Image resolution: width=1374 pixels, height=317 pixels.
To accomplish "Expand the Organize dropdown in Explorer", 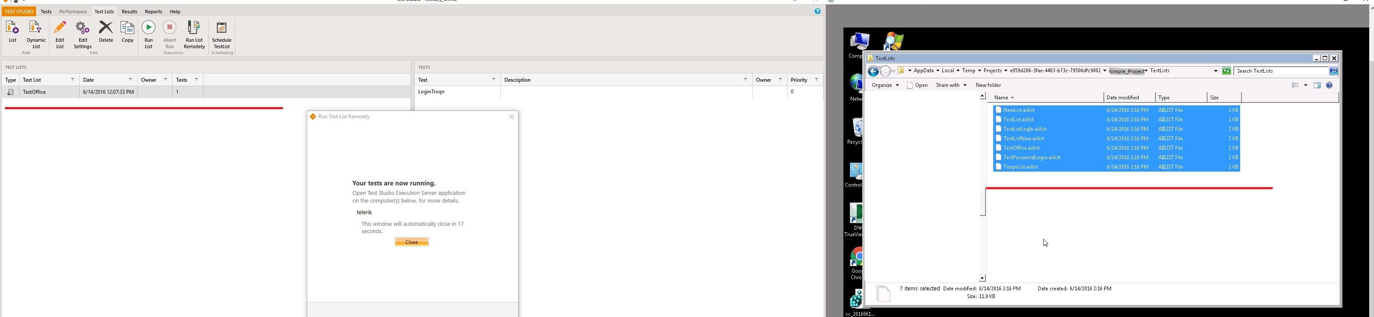I will 885,85.
